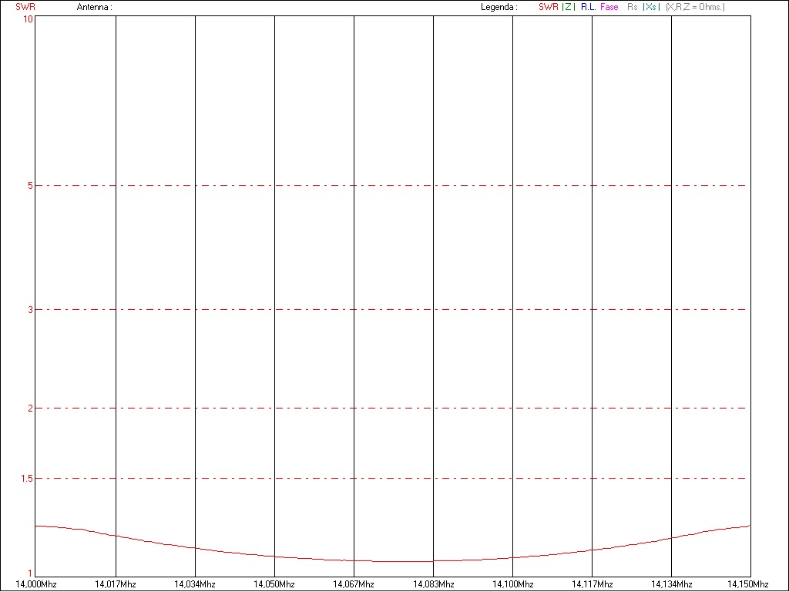
Task: Click the red SWR entry in the legend
Action: coord(548,7)
